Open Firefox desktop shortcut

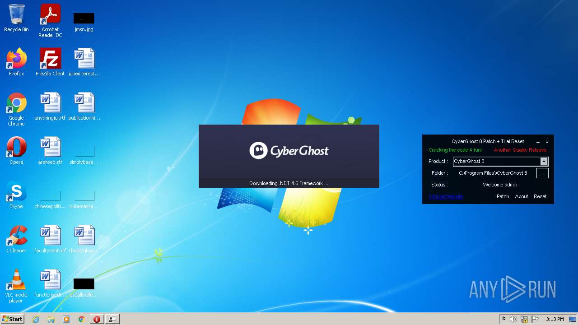click(16, 62)
